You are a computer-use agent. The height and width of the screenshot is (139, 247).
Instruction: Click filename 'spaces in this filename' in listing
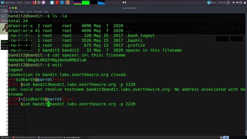[154, 50]
